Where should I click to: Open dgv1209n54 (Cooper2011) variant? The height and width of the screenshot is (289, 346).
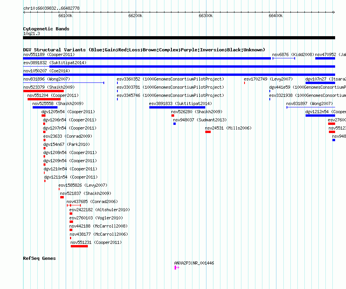click(x=70, y=161)
